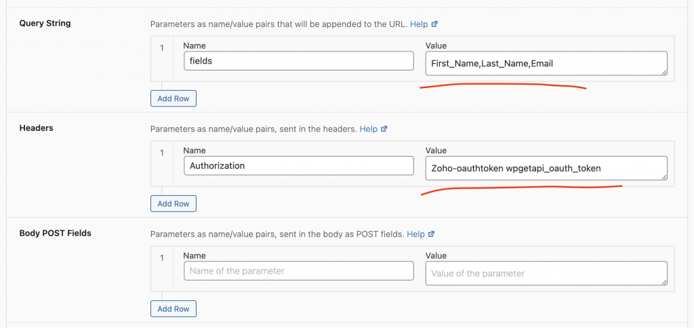Open the Headers Help link
Image resolution: width=694 pixels, height=328 pixels.
click(x=368, y=129)
